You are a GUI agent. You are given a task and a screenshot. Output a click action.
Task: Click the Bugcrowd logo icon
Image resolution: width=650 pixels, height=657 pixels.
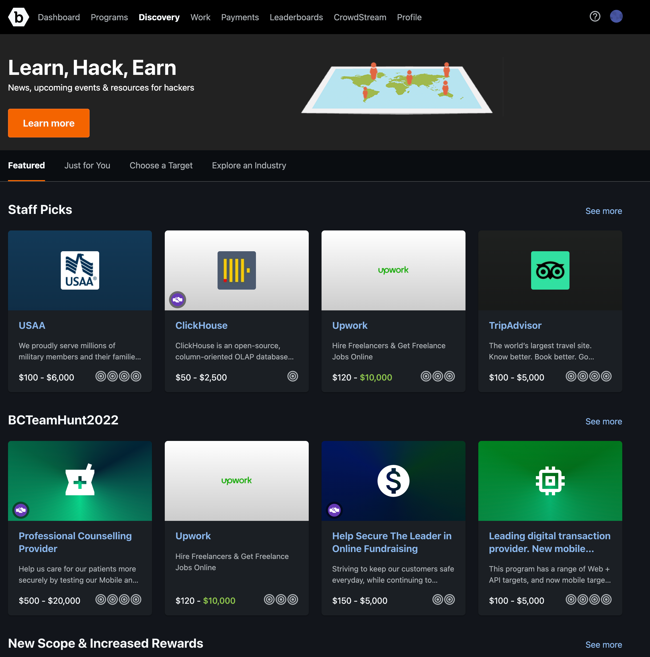(x=18, y=17)
